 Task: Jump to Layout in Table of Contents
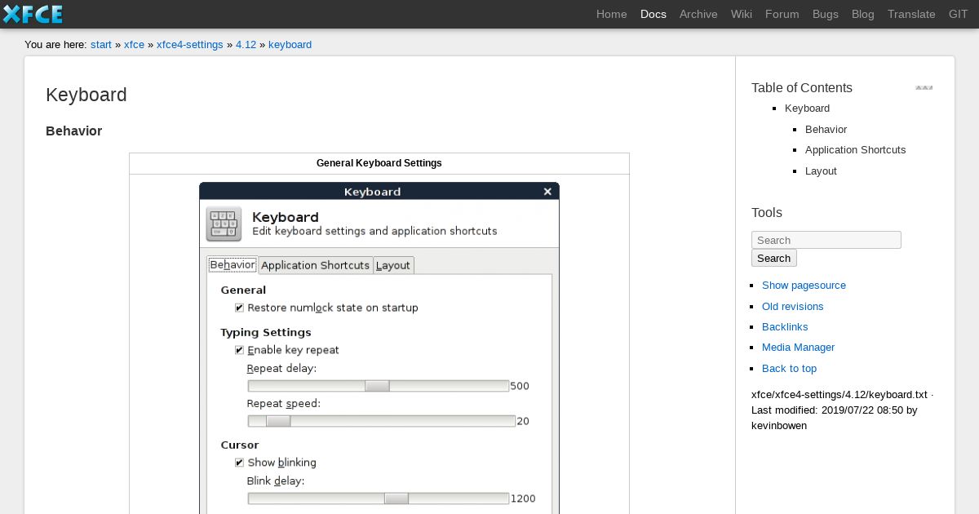click(821, 171)
